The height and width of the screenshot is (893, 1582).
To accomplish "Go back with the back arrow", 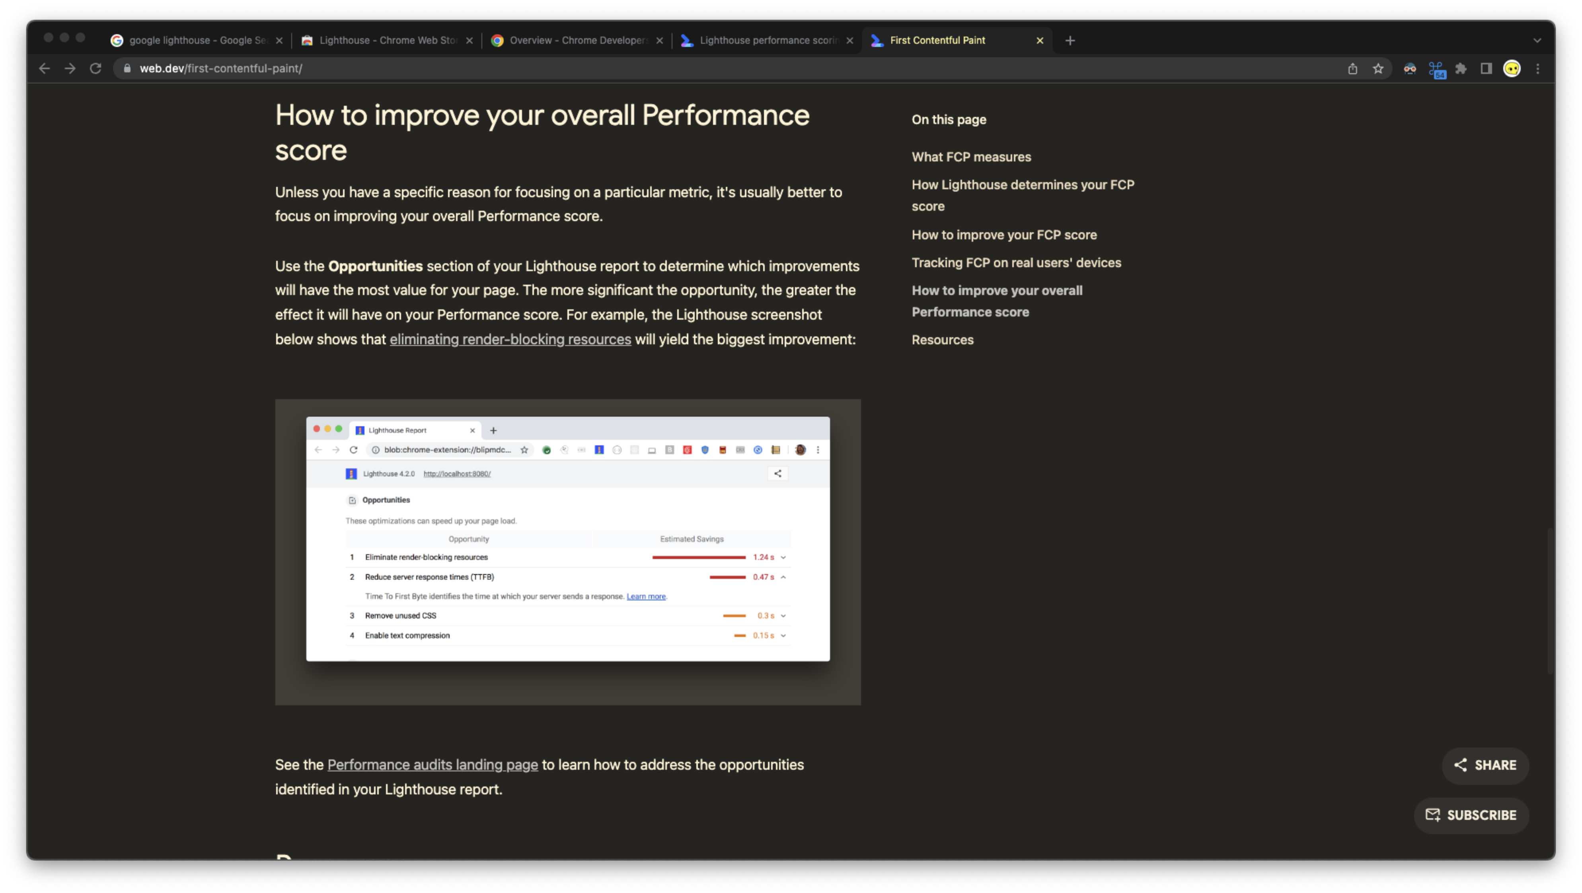I will pos(44,69).
